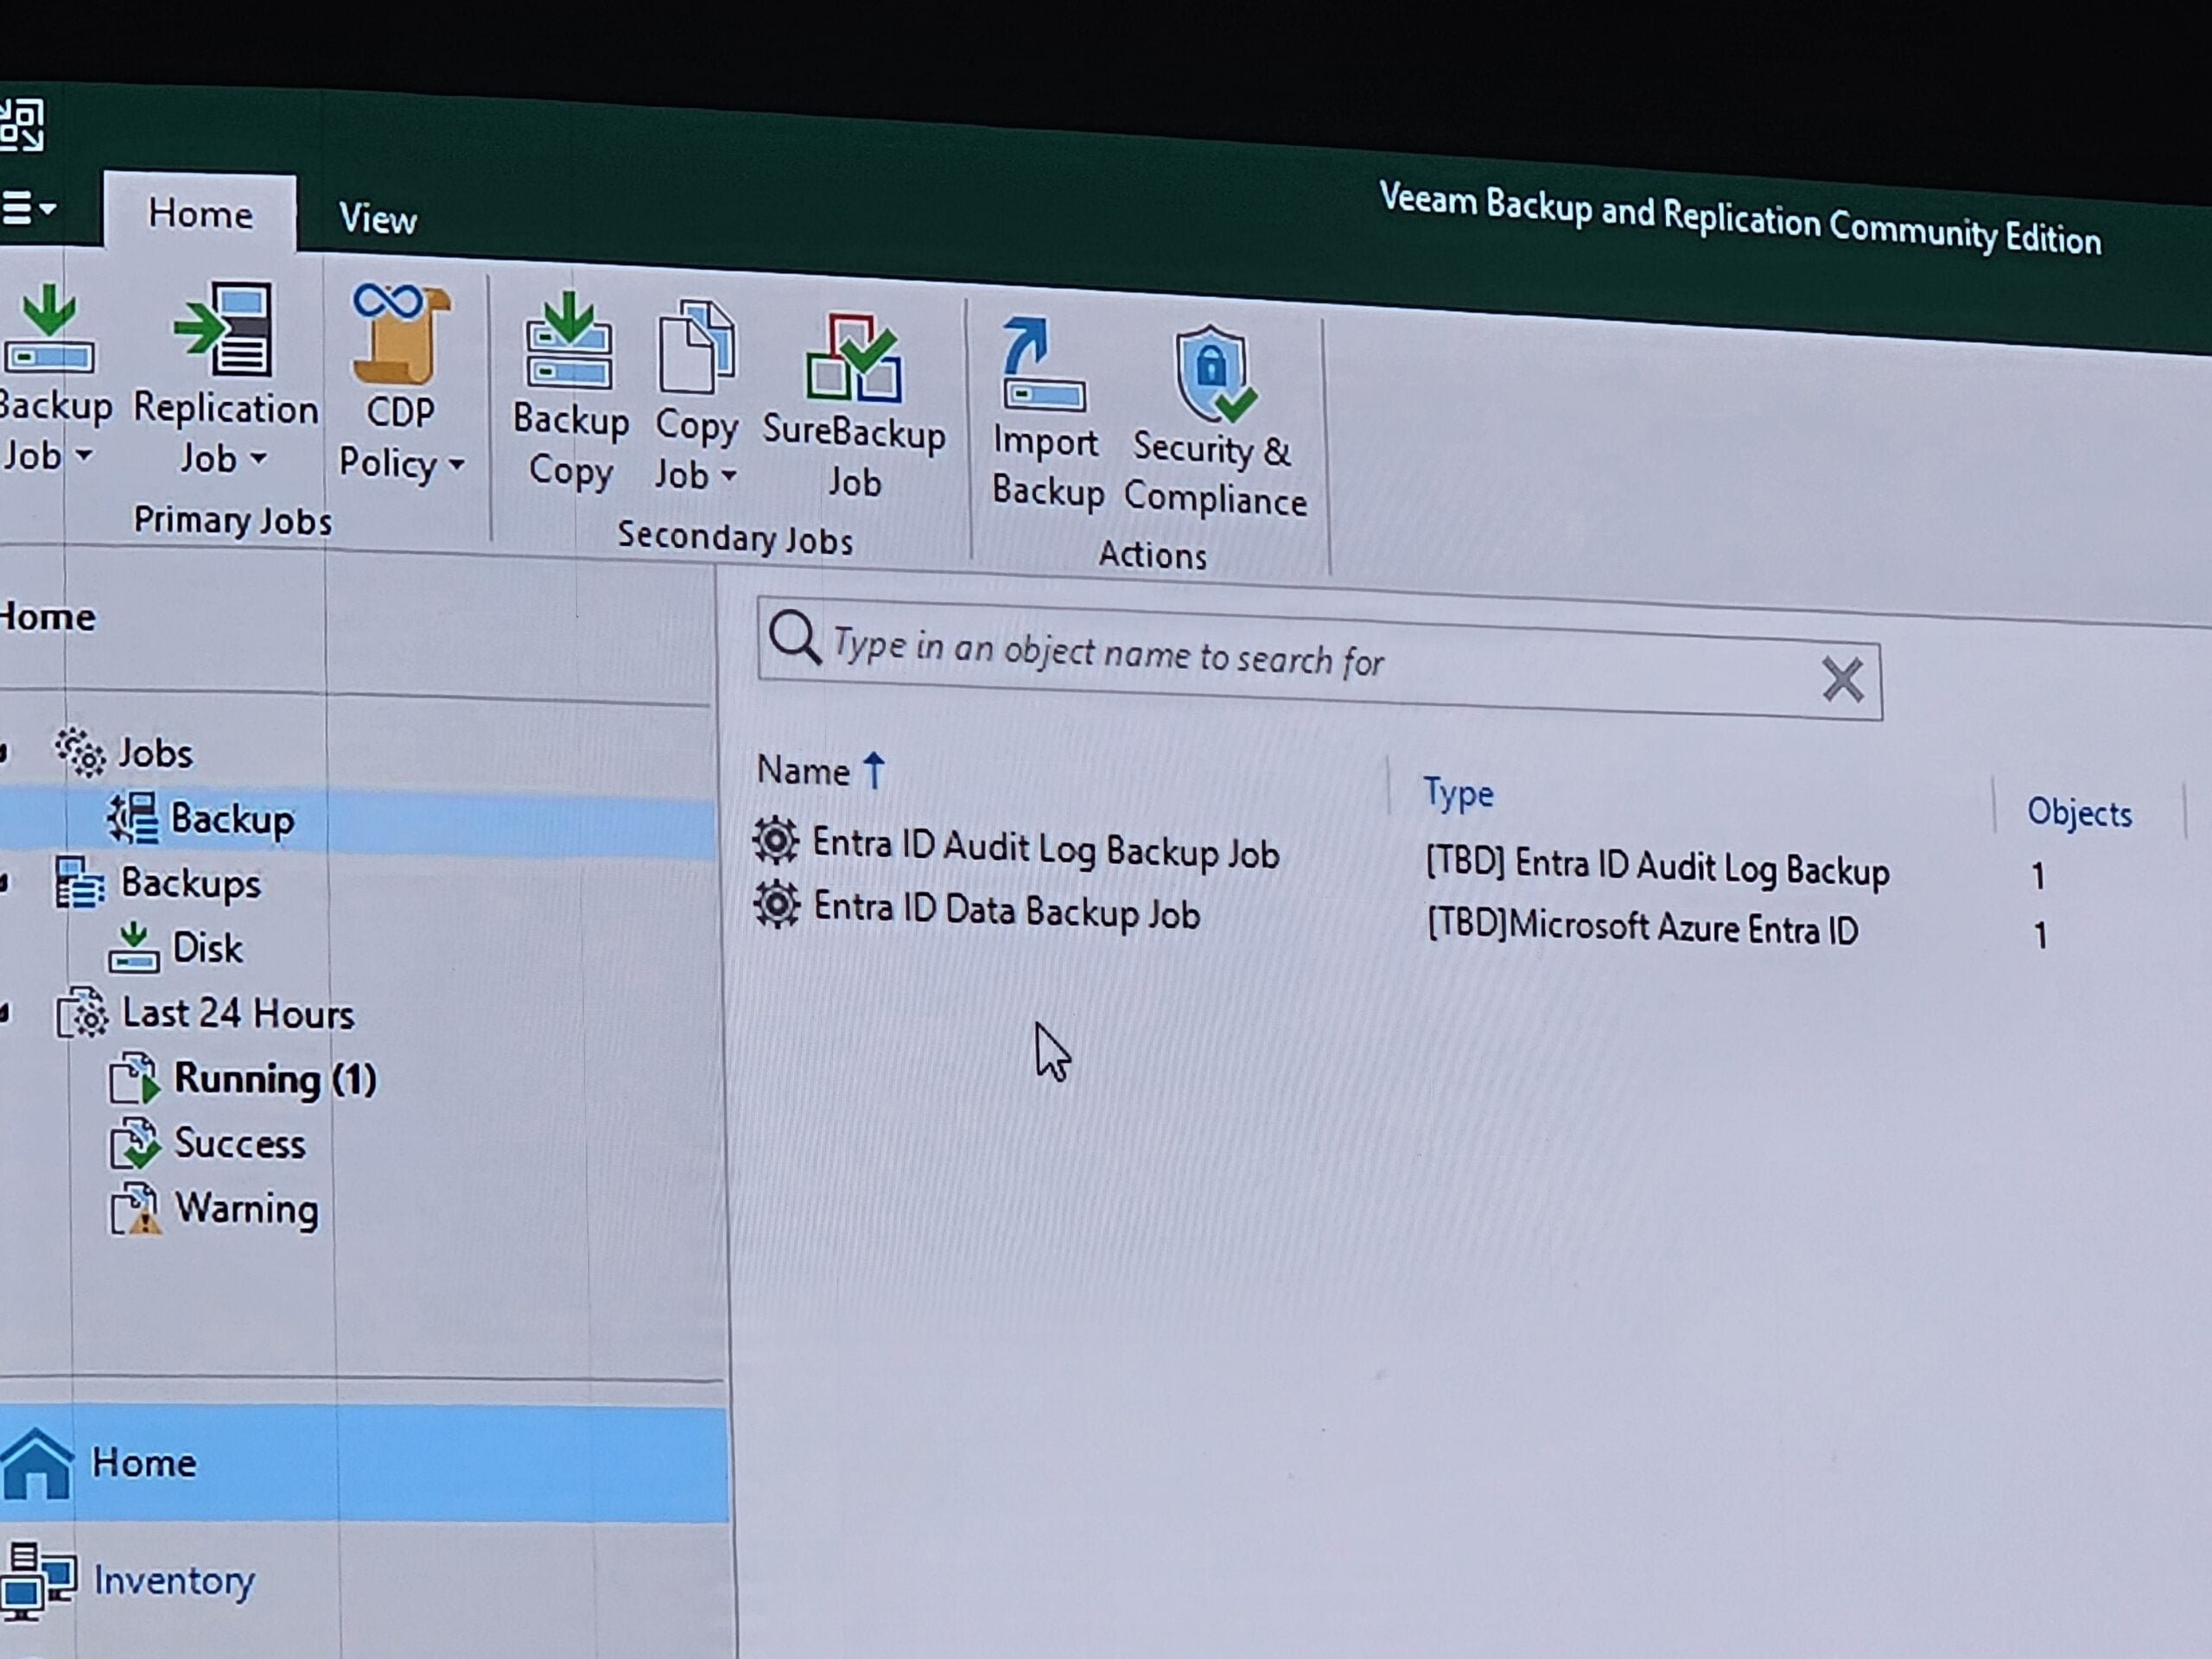This screenshot has height=1659, width=2212.
Task: Sort the list by Type column header
Action: tap(1457, 794)
